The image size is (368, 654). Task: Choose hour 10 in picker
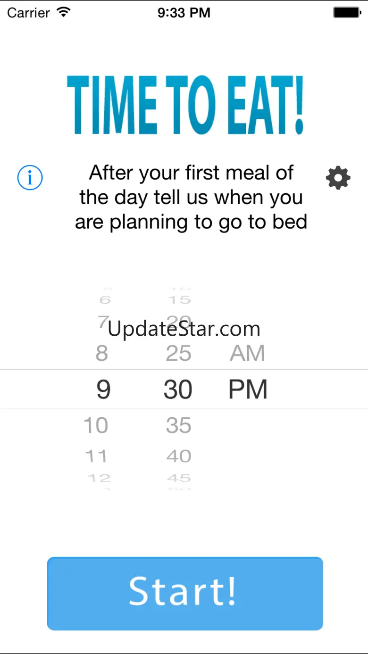pyautogui.click(x=96, y=425)
